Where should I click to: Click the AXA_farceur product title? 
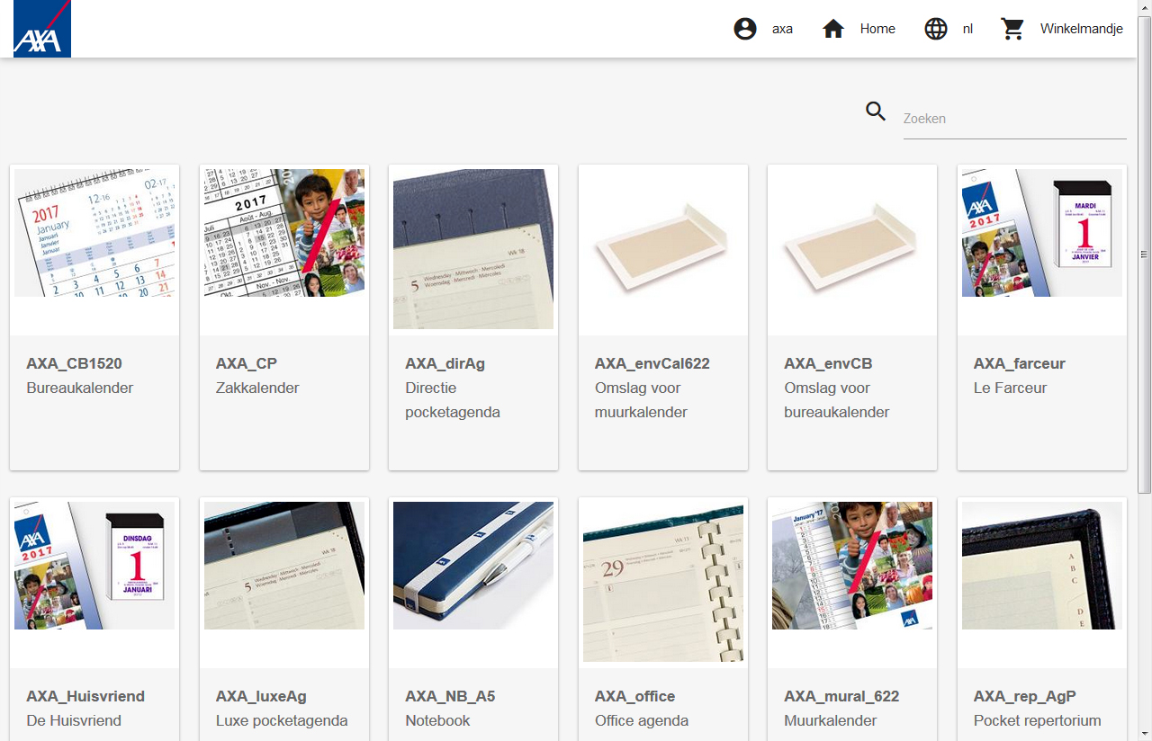(x=1020, y=363)
